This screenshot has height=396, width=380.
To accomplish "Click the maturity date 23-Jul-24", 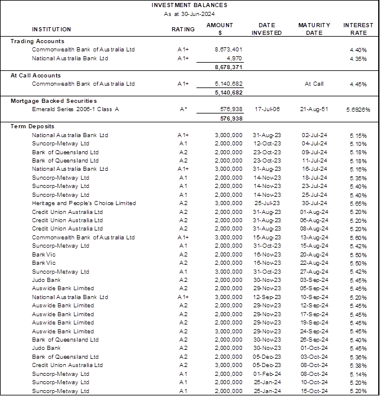I will [x=314, y=186].
